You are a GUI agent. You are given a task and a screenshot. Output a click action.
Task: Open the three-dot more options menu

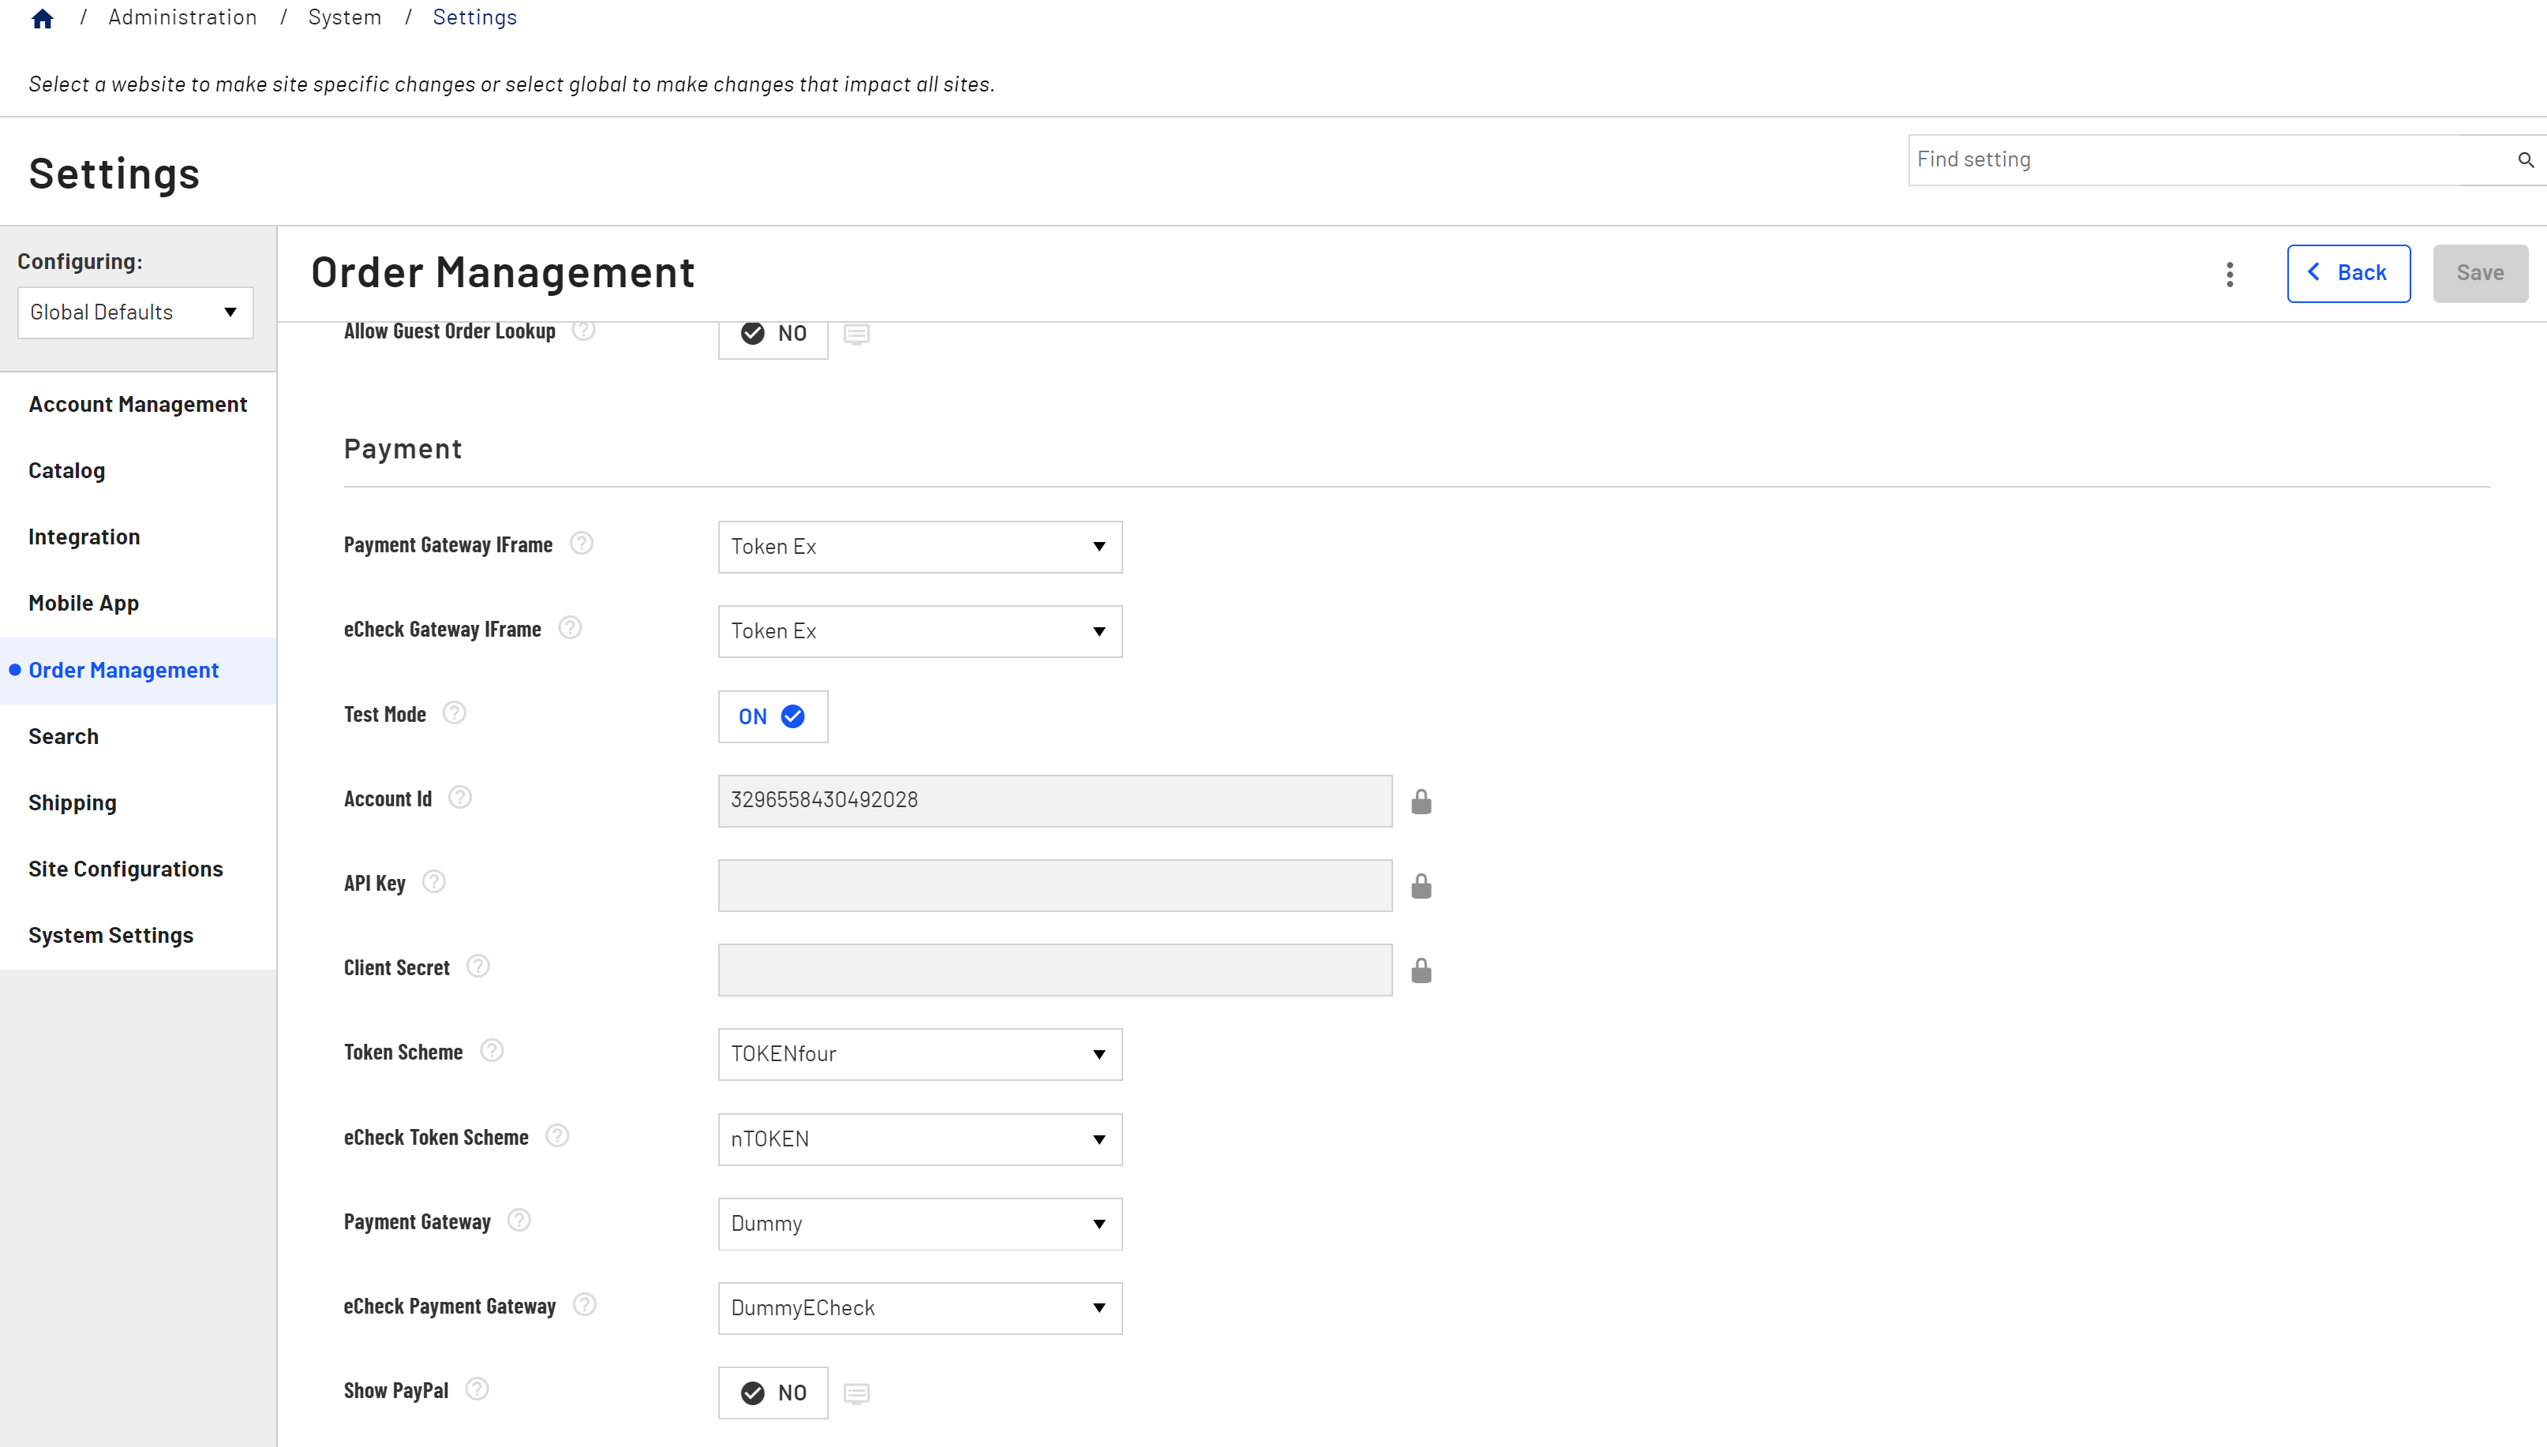pyautogui.click(x=2230, y=275)
